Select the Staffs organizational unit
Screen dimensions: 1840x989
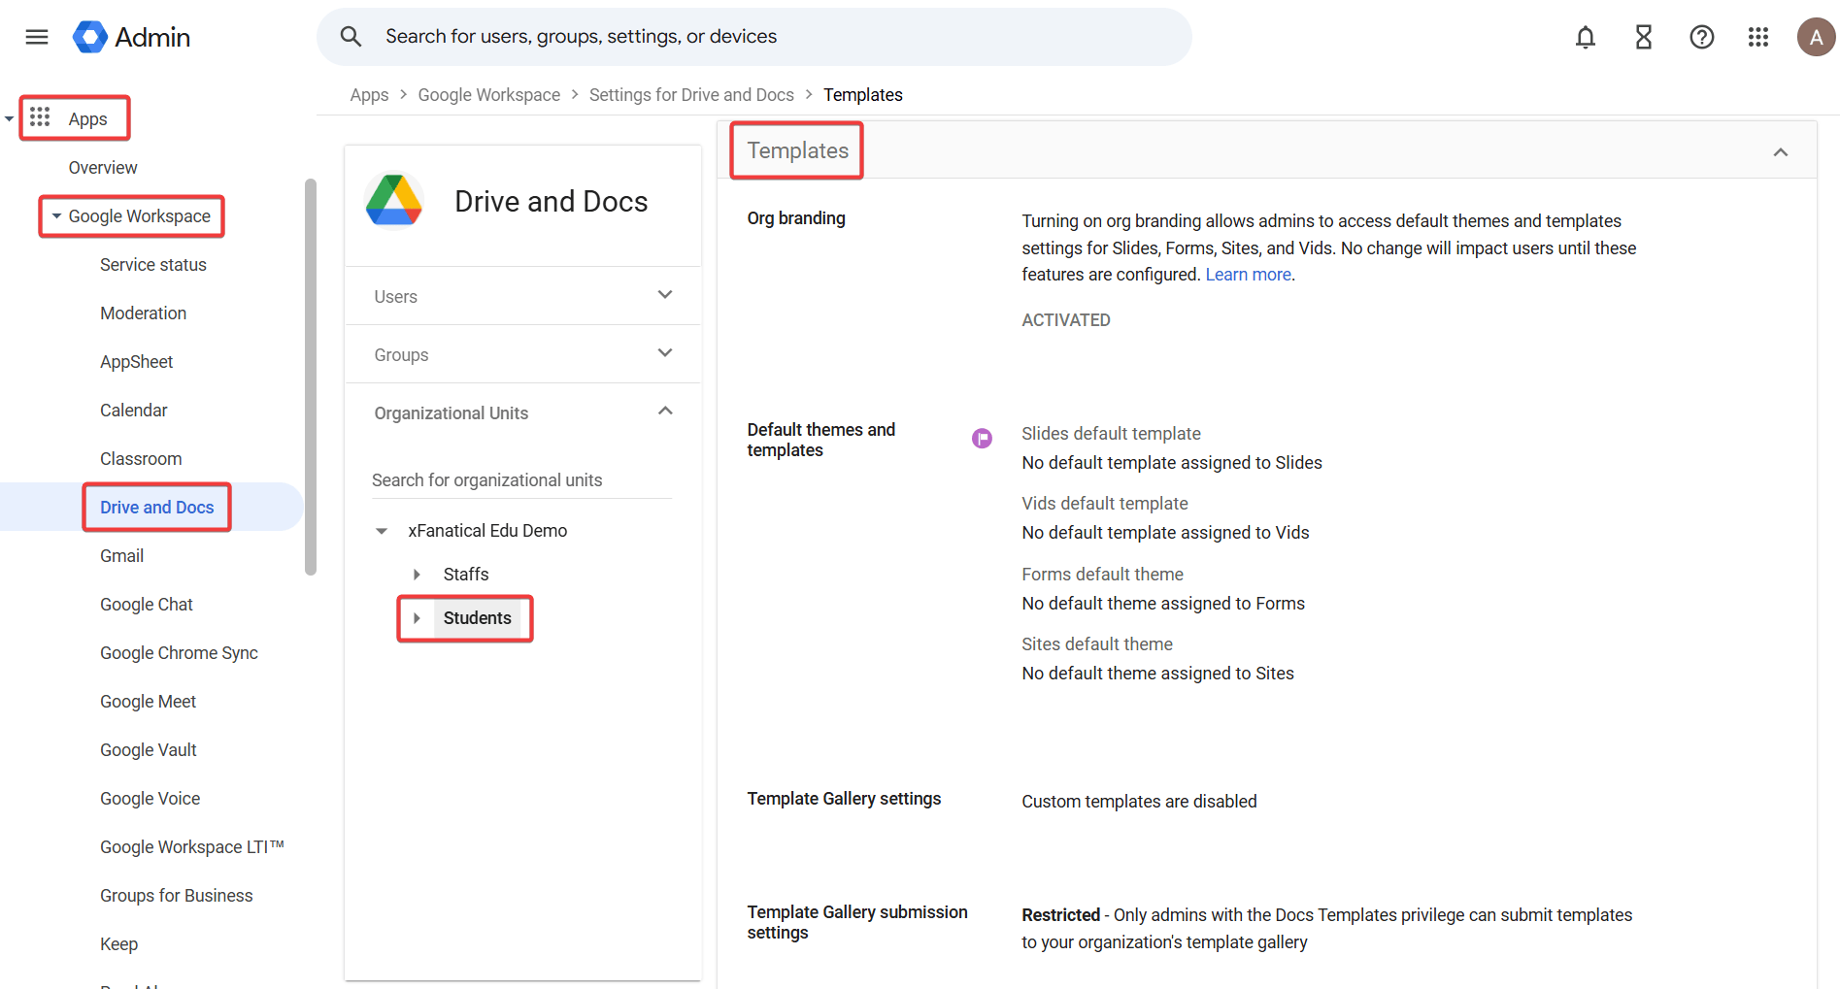pos(466,575)
